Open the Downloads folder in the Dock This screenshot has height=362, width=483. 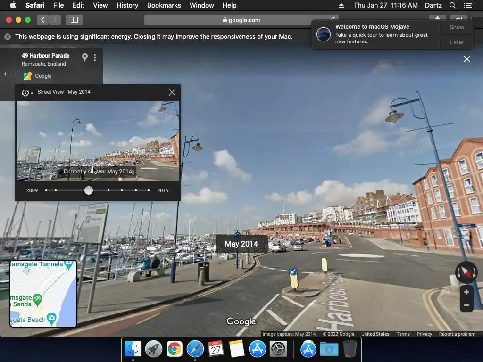[x=329, y=349]
